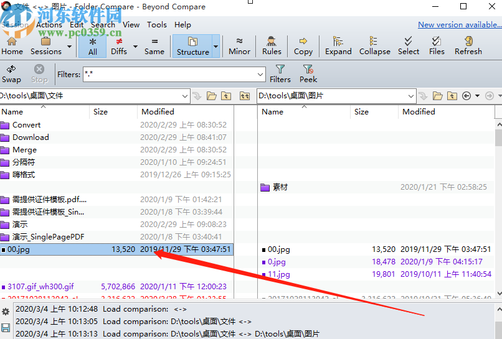The image size is (502, 339).
Task: Click the log panel save icon
Action: click(6, 327)
